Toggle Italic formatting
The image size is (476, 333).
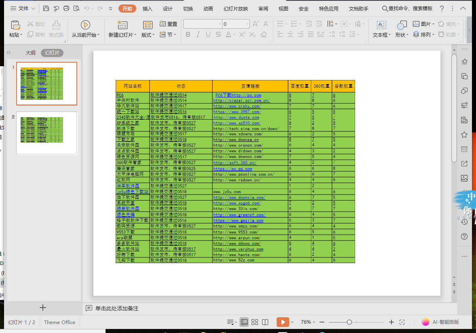click(x=198, y=35)
